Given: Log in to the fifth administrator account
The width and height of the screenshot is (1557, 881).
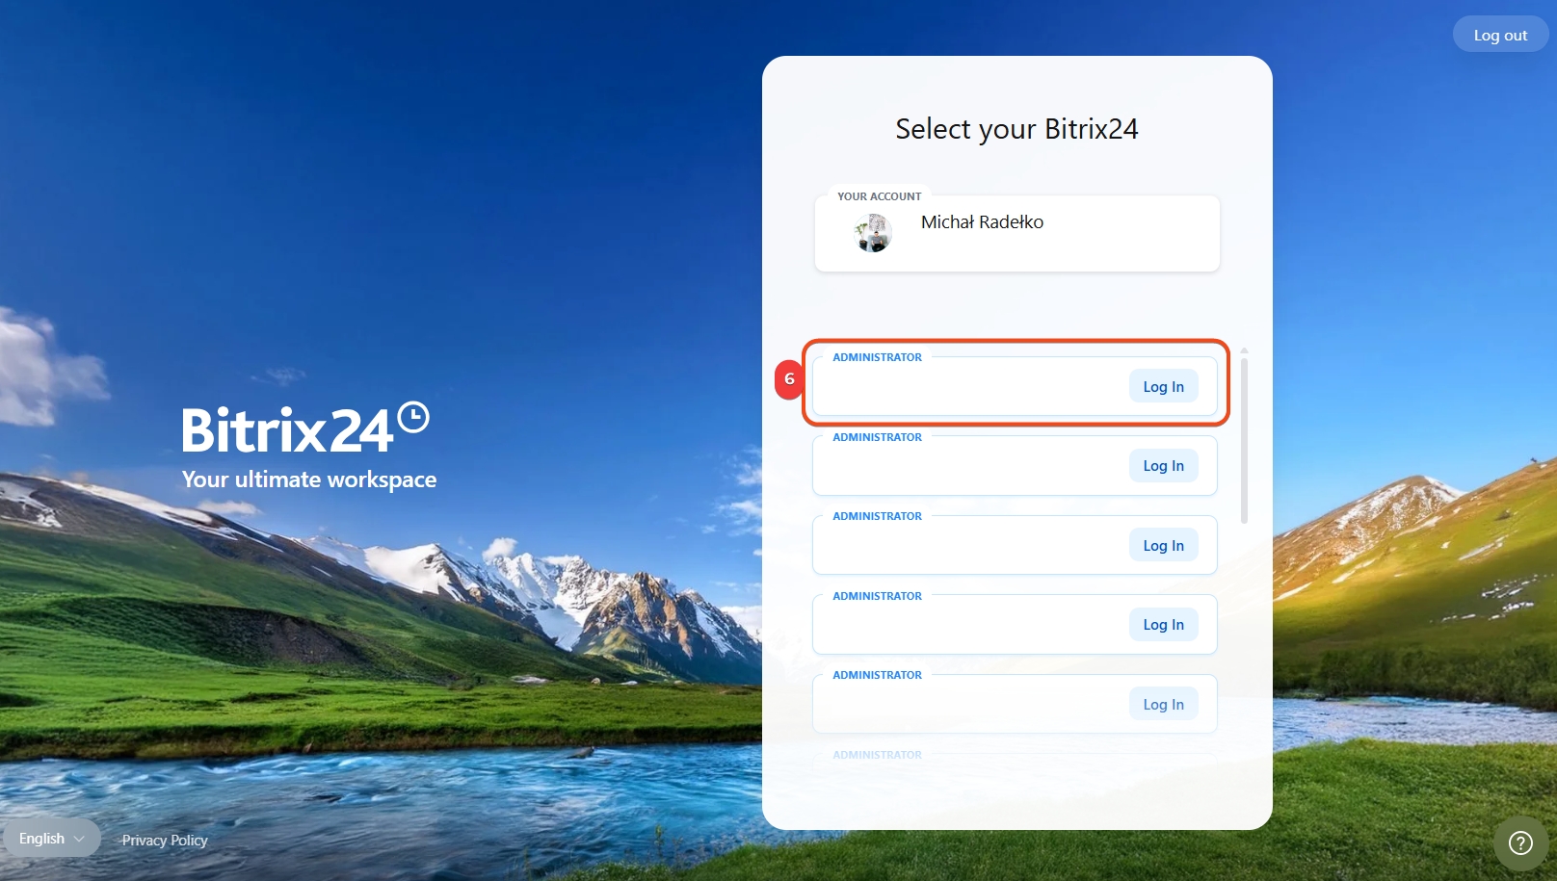Looking at the screenshot, I should [x=1164, y=704].
